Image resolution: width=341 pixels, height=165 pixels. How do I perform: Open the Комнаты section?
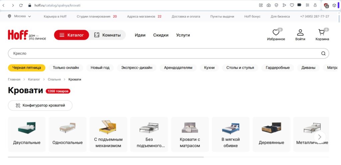(107, 35)
